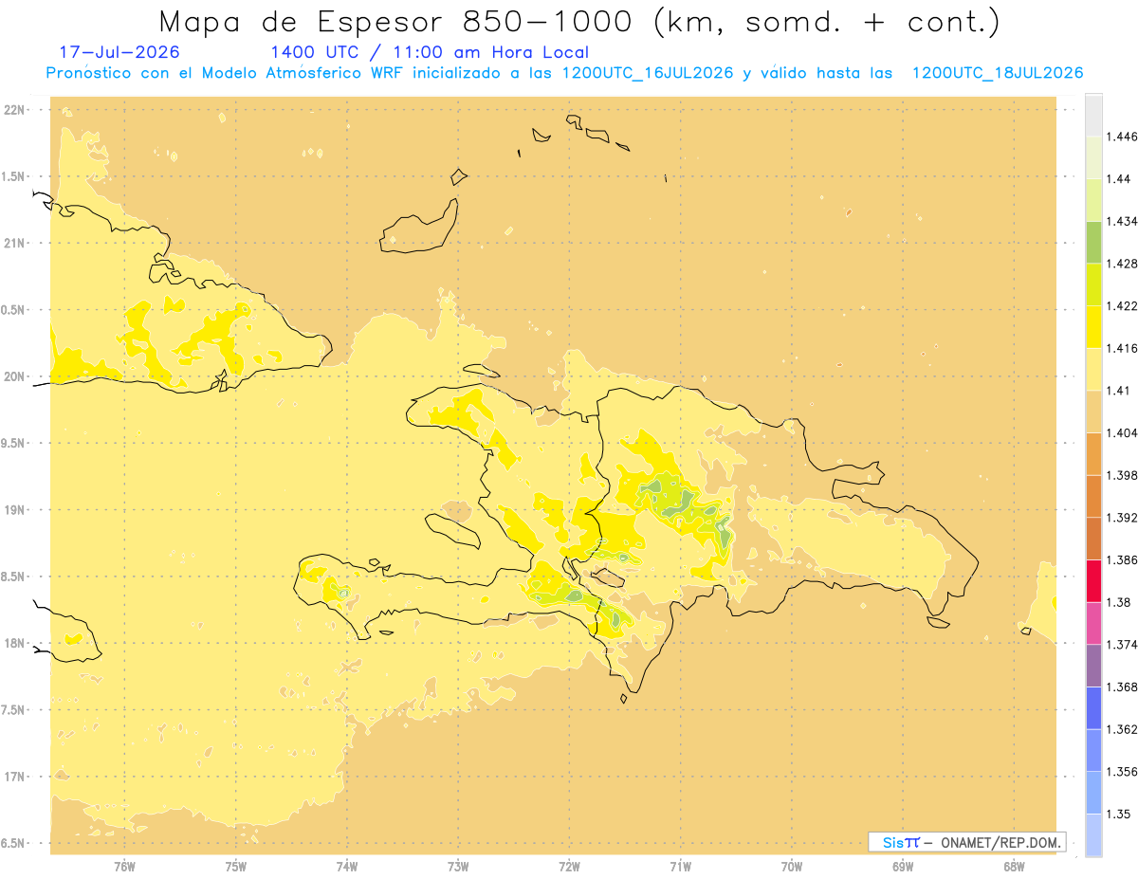Click the longitude label '70W'
The image size is (1138, 879).
[x=792, y=866]
